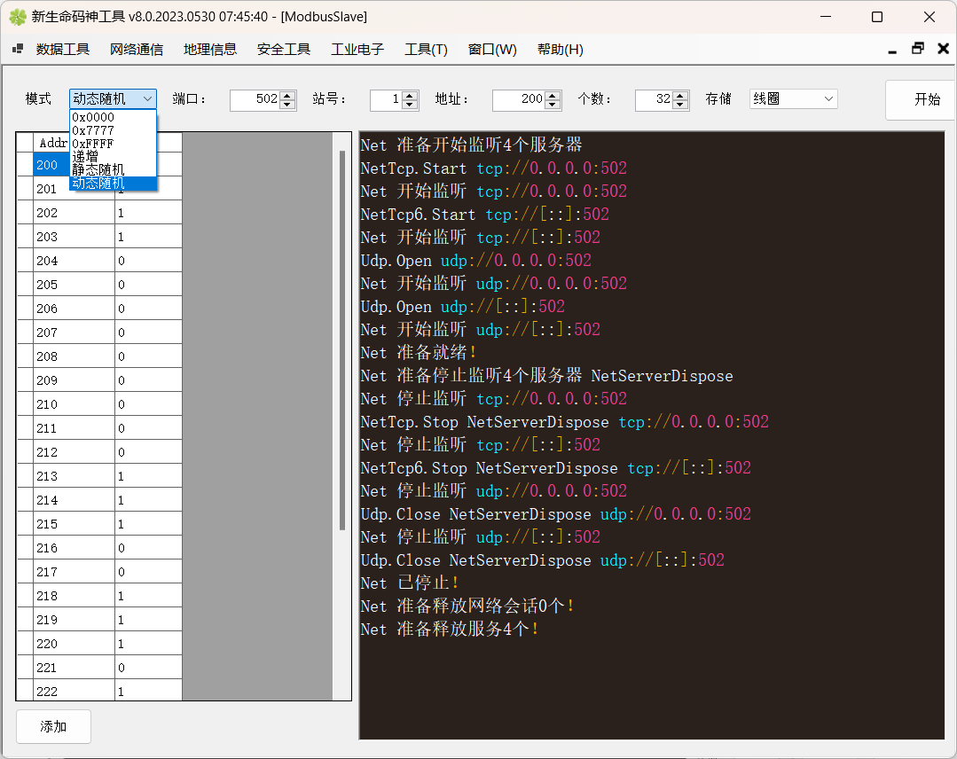
Task: Decrease the 地址 address value
Action: point(553,105)
